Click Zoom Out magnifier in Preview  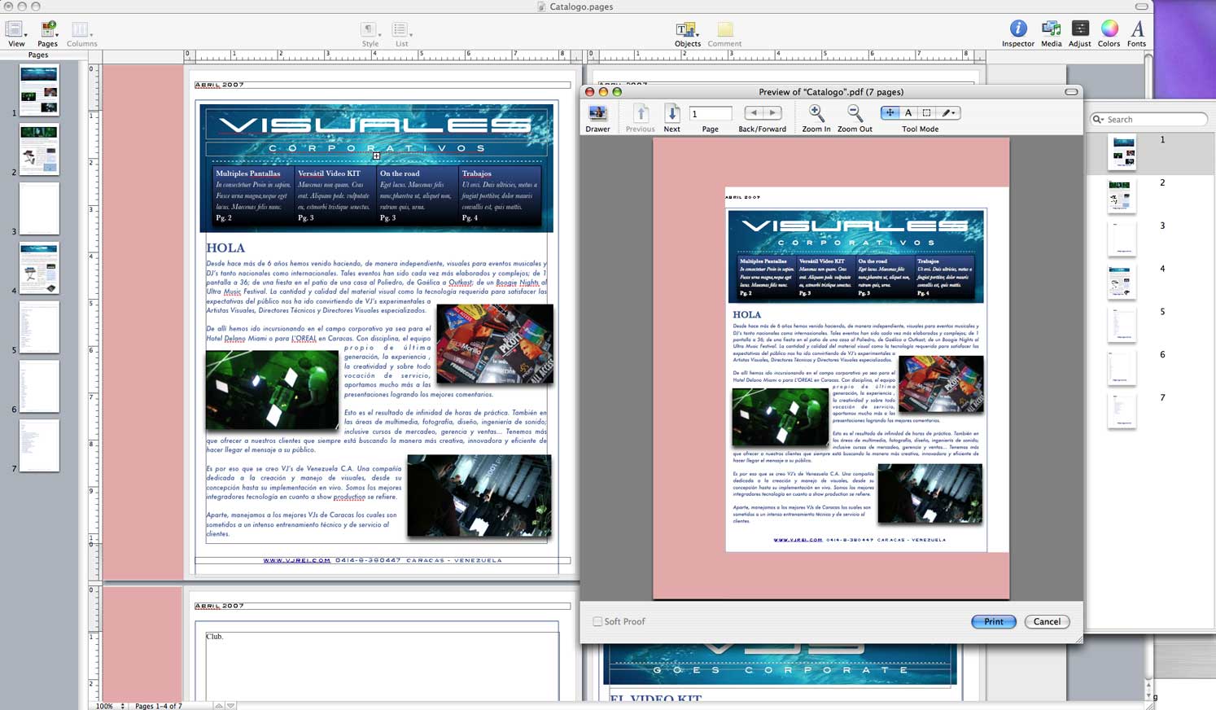[x=854, y=113]
